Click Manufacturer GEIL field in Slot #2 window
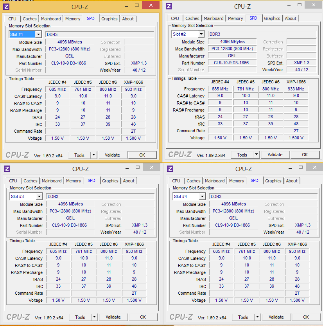The image size is (323, 326). click(x=232, y=56)
